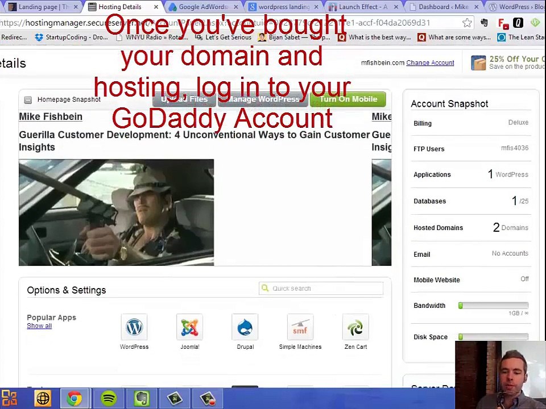This screenshot has height=409, width=546.
Task: Click the Guerilla Customer Development post title
Action: click(194, 141)
